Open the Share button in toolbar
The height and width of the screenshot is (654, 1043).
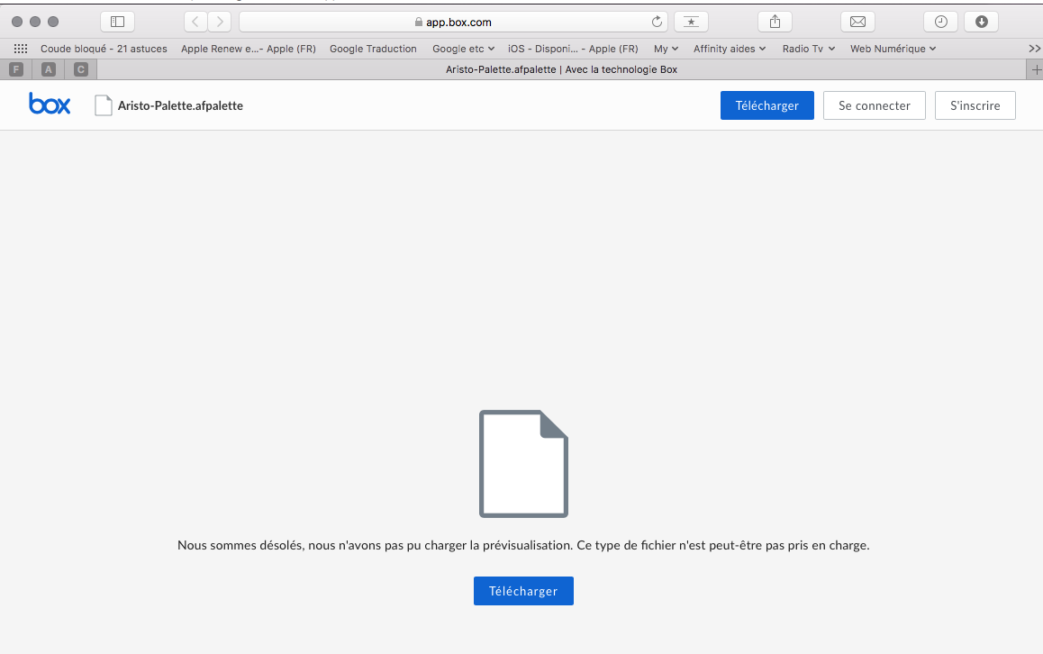(775, 22)
